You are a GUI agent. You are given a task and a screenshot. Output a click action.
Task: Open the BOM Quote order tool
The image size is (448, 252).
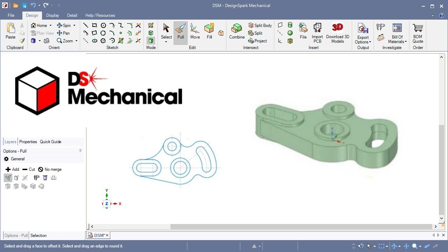point(418,33)
